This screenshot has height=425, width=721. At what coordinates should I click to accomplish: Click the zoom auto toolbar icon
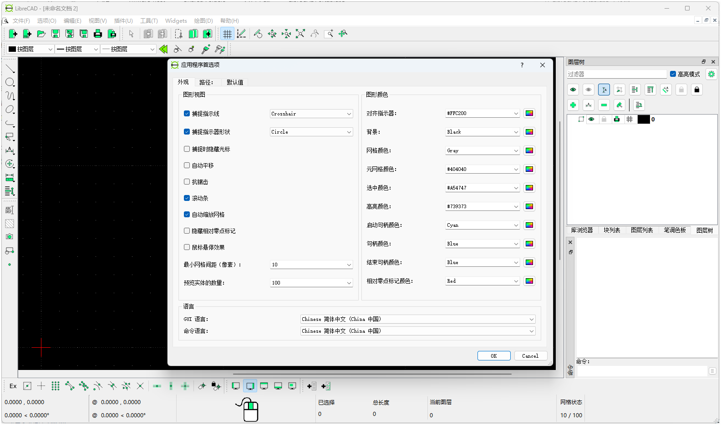pos(300,34)
